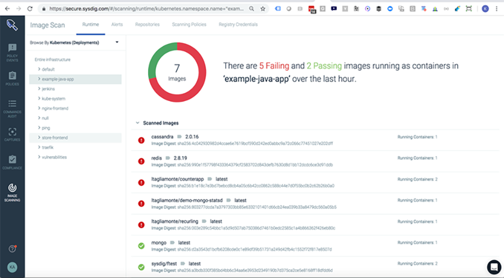
Task: Open the Policies sidebar icon
Action: pyautogui.click(x=12, y=78)
